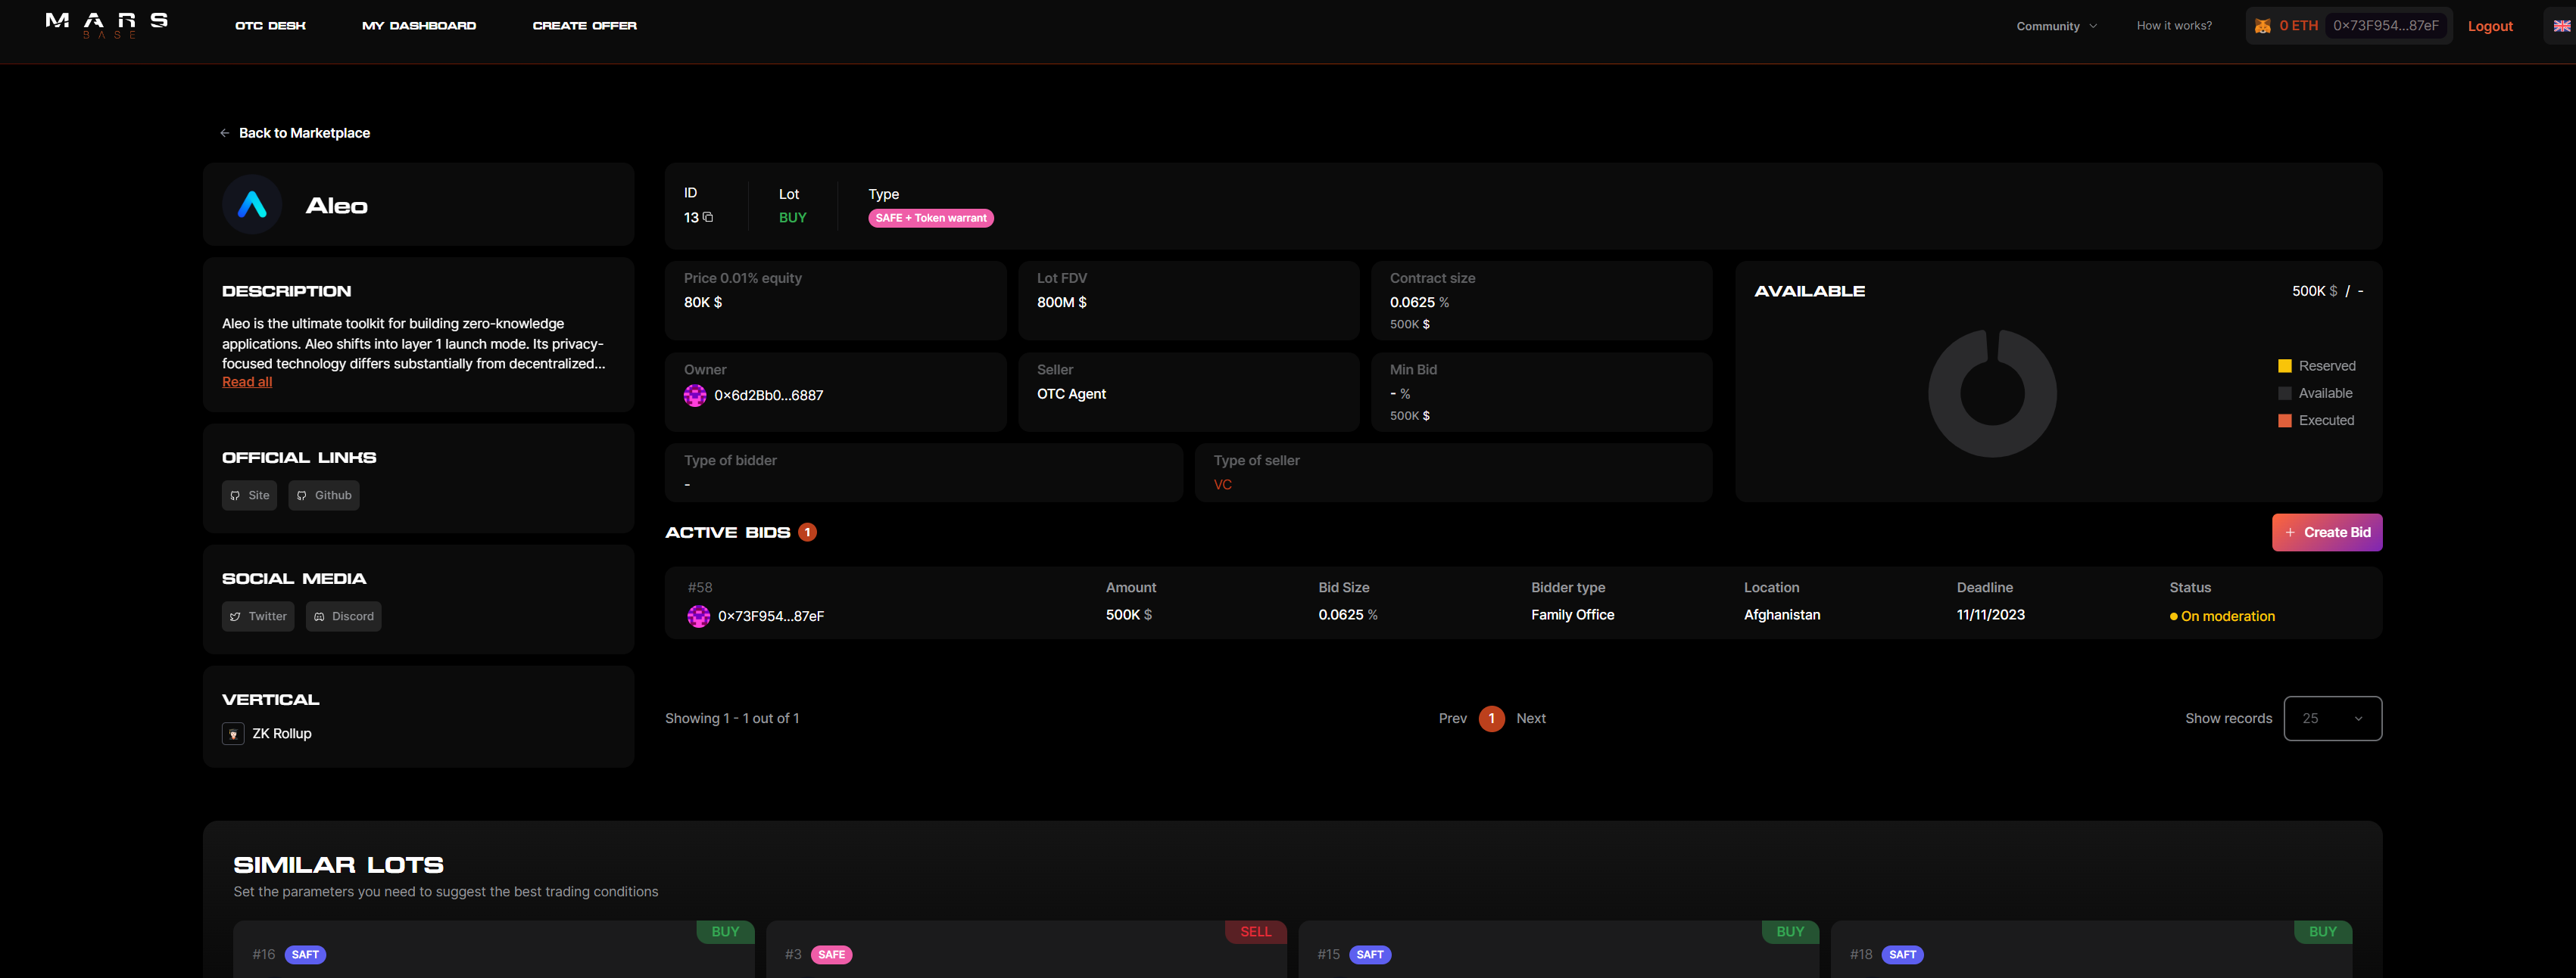The image size is (2576, 978).
Task: Click the Executed orange legend swatch
Action: click(2284, 421)
